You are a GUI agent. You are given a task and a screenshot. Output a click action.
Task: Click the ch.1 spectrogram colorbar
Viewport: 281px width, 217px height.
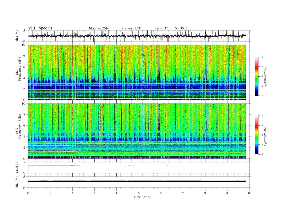(257, 77)
